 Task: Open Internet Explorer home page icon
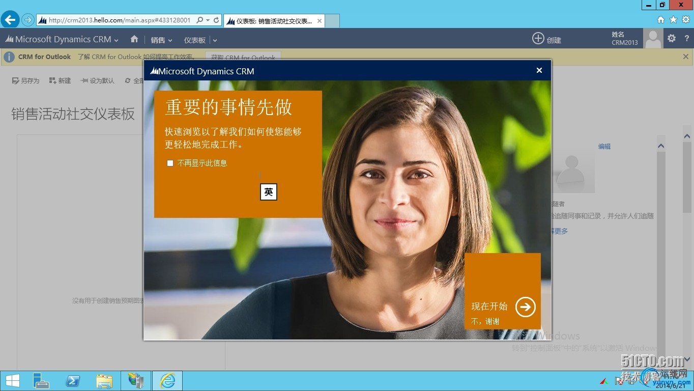(661, 20)
